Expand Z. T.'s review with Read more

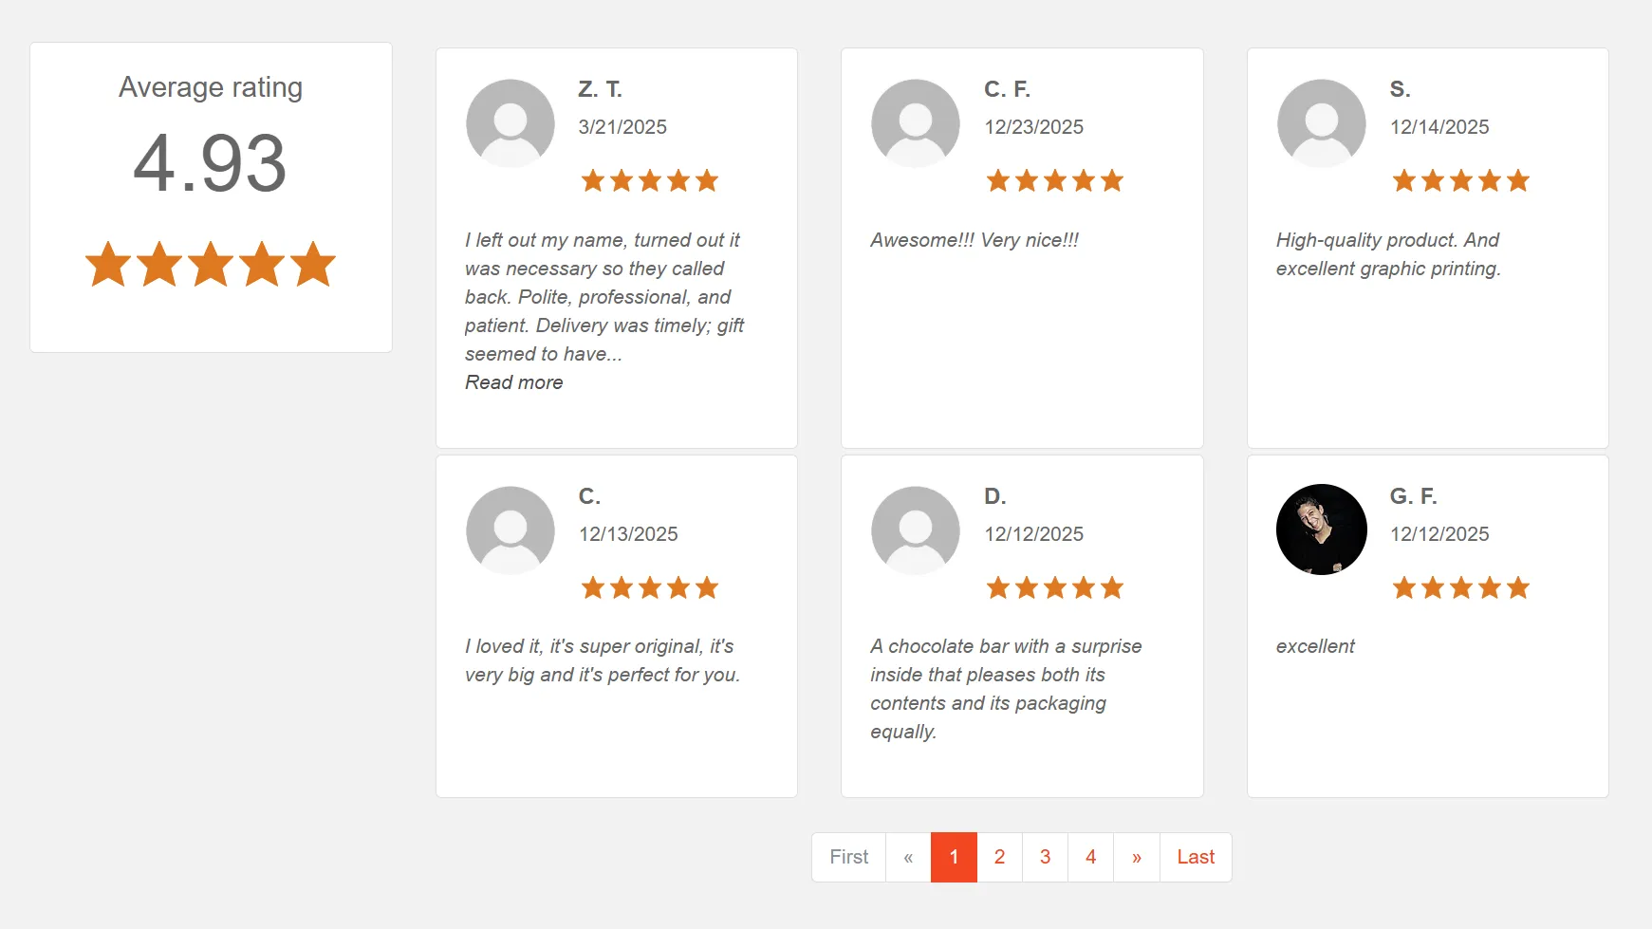tap(513, 382)
